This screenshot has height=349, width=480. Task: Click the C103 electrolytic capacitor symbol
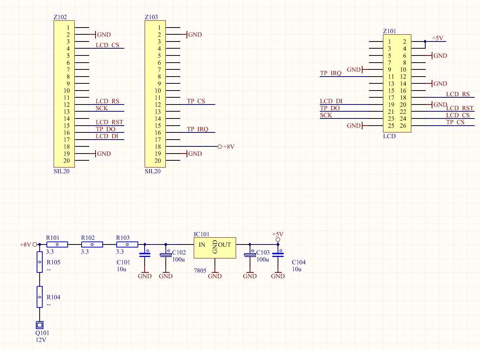point(250,255)
